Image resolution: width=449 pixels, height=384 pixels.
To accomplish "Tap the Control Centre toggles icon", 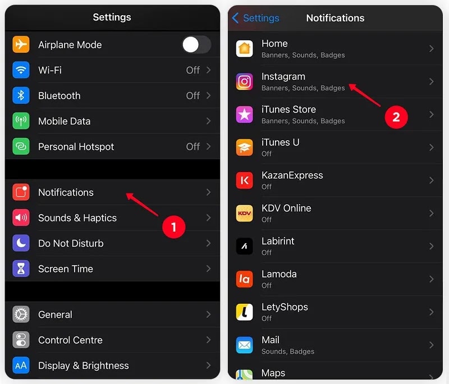I will pyautogui.click(x=21, y=340).
